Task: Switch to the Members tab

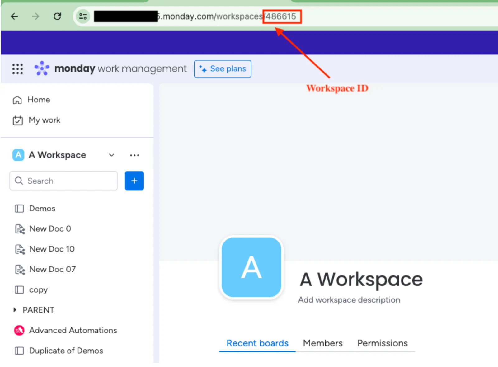Action: point(323,343)
